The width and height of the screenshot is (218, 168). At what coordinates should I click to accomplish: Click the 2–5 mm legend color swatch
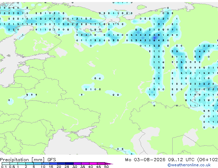(x=30, y=164)
